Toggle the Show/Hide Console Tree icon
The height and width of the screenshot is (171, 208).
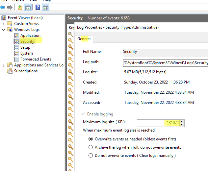click(28, 8)
